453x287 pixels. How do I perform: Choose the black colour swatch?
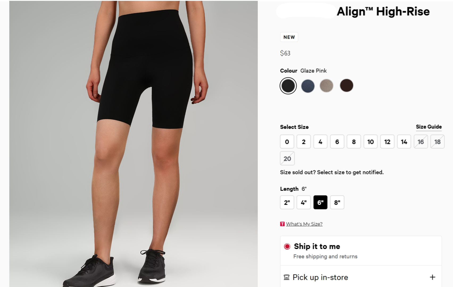(288, 86)
